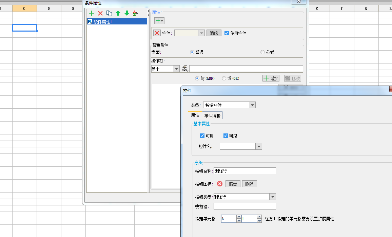Delete condition attribute with red X toolbar icon
Viewport: 392px width, 237px height.
(x=100, y=13)
